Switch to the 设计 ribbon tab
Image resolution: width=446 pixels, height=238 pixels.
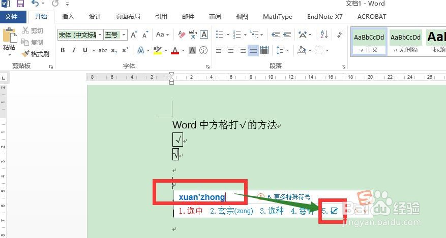(x=95, y=17)
